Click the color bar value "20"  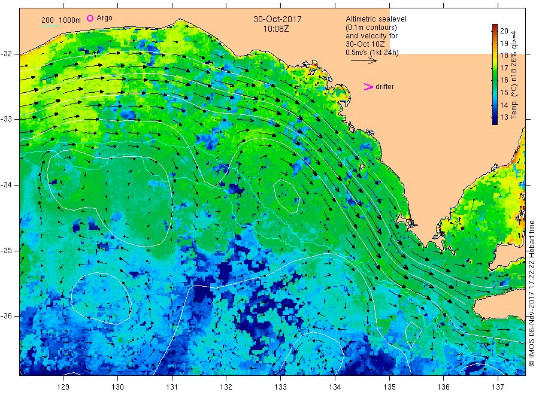pyautogui.click(x=504, y=31)
